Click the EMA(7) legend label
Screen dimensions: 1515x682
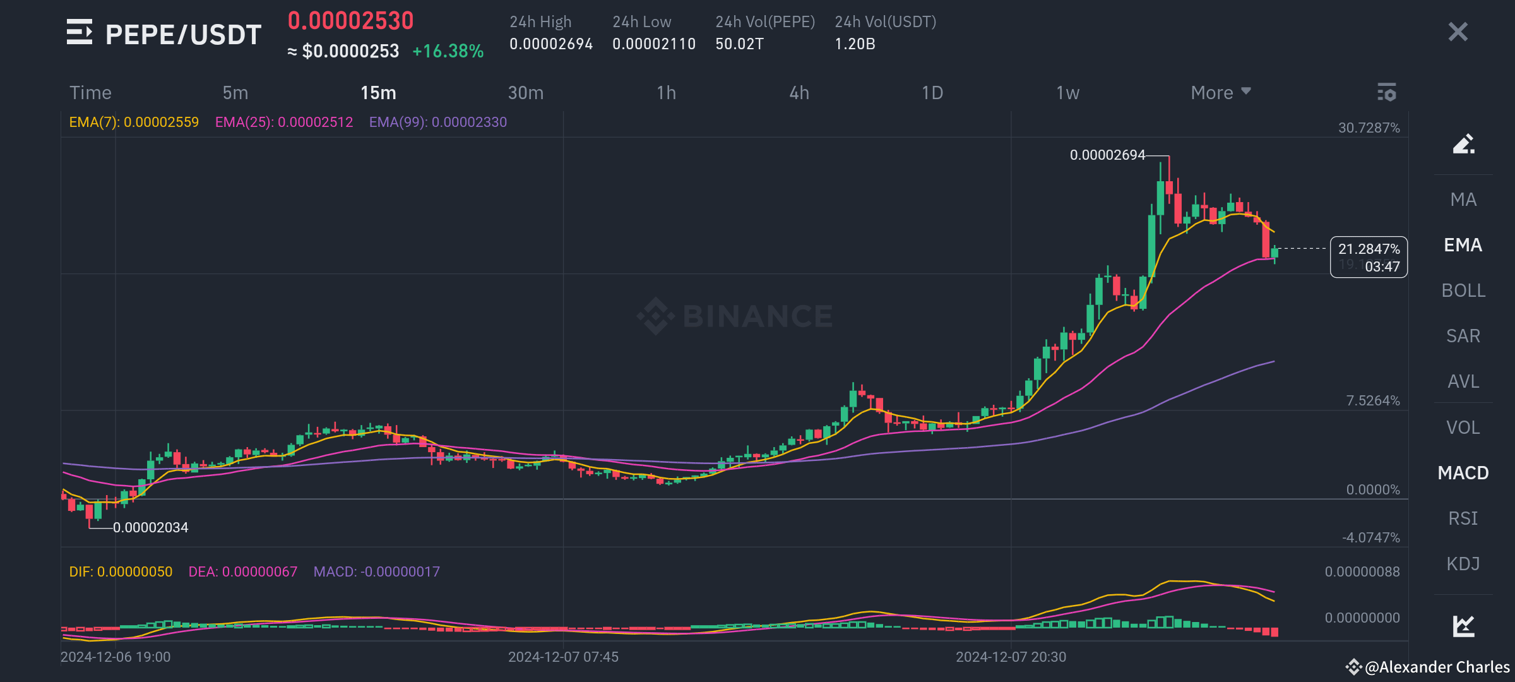pyautogui.click(x=134, y=122)
